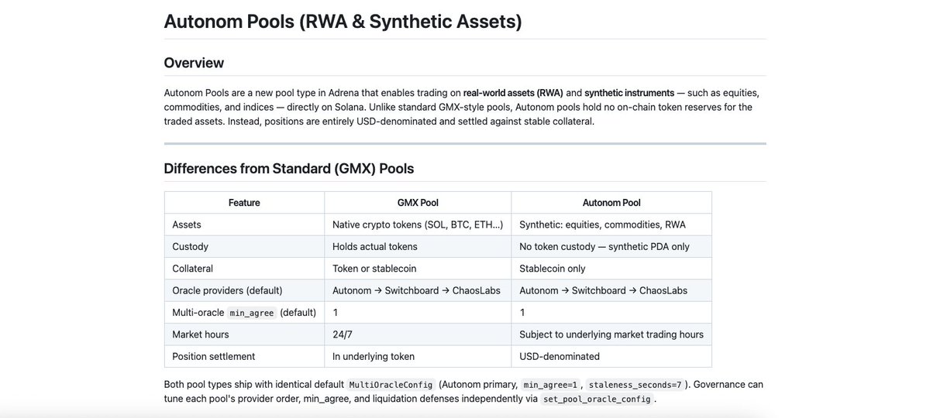Click the 'Differences from Standard (GMX) Pools' heading
The height and width of the screenshot is (418, 930).
(x=289, y=168)
